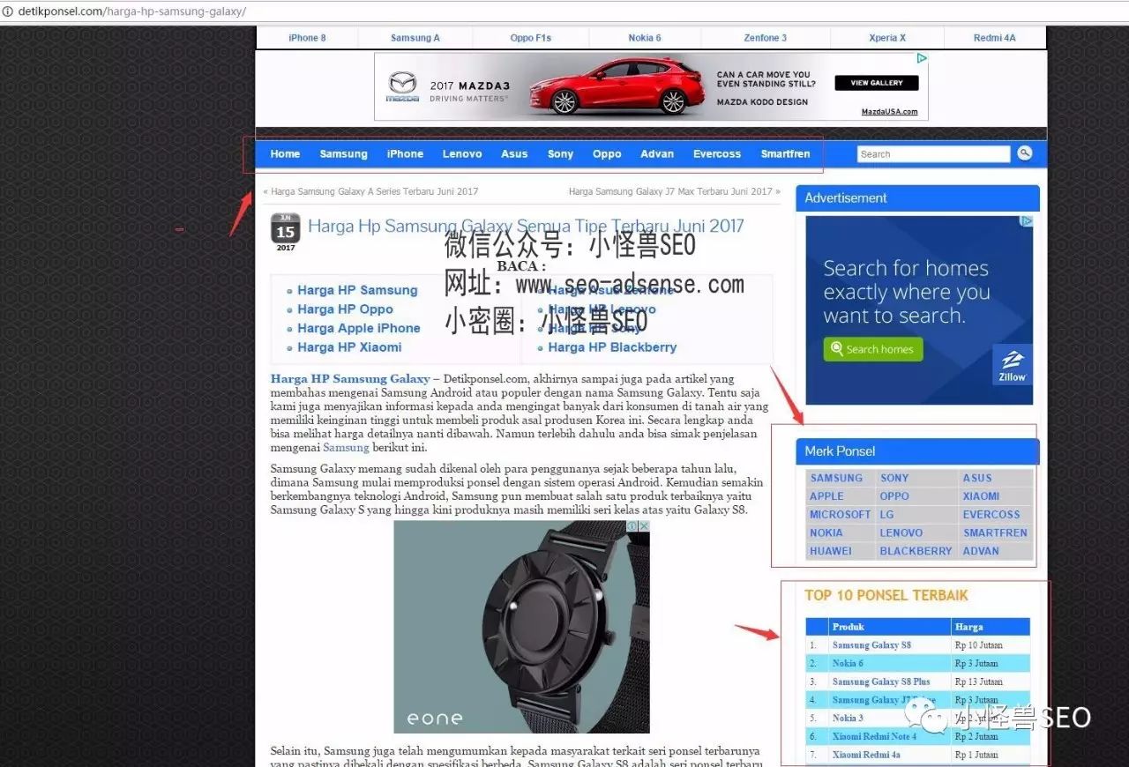Open the Xperia X top link
The width and height of the screenshot is (1129, 767).
887,38
